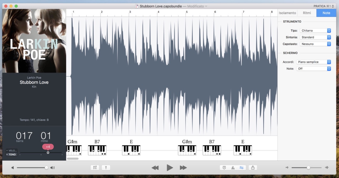Click the STRUMENTO section heading

pyautogui.click(x=292, y=22)
